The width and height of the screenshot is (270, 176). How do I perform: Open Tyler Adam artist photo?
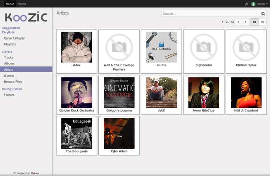click(x=119, y=133)
